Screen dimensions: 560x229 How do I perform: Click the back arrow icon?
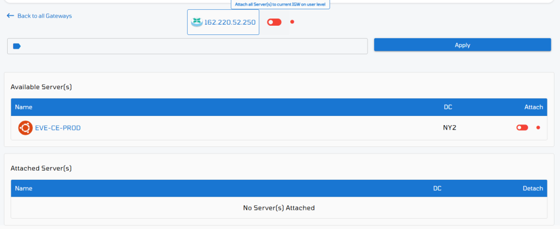pos(10,16)
